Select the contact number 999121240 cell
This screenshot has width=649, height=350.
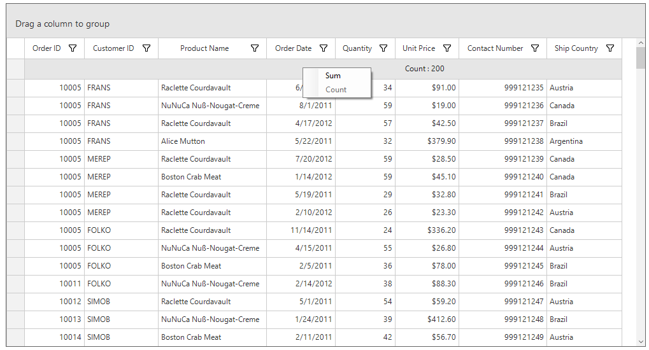(x=503, y=177)
